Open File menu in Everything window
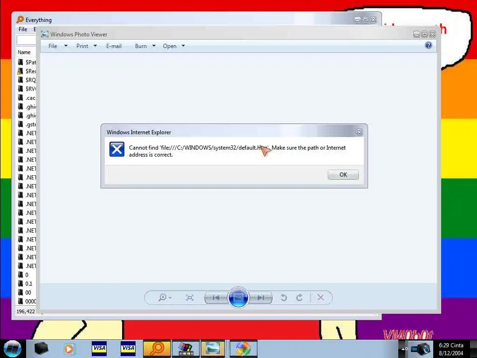 (x=23, y=29)
